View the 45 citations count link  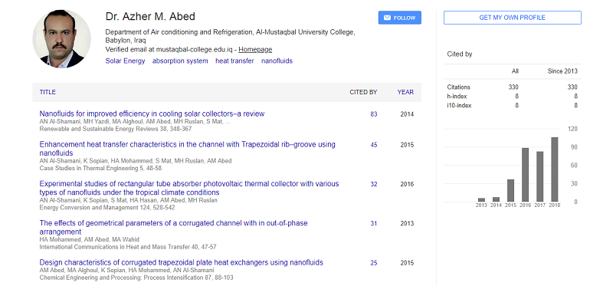coord(374,145)
